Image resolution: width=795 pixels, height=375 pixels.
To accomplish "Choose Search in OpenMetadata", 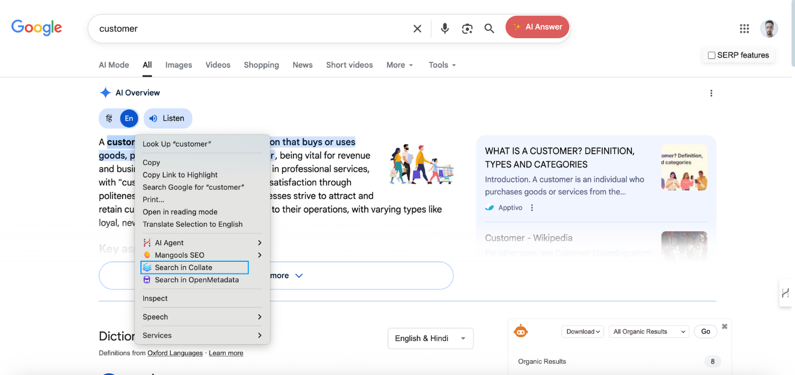I will pos(202,280).
